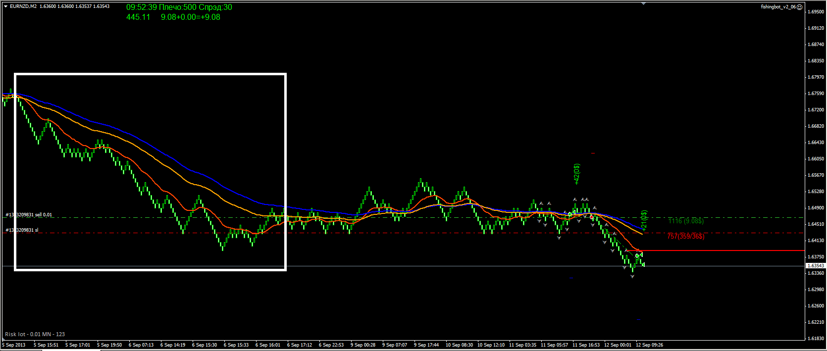Click the 1.64900 price scale label
Viewport: 827px width, 351px height.
(x=816, y=207)
